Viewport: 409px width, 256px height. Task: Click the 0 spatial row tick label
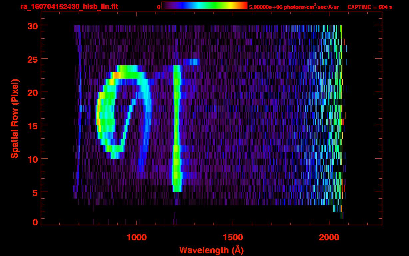pyautogui.click(x=35, y=222)
